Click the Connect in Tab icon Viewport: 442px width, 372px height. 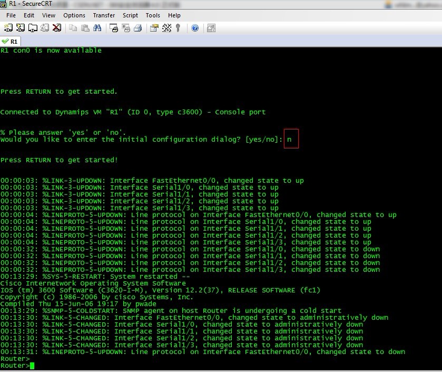pyautogui.click(x=33, y=28)
